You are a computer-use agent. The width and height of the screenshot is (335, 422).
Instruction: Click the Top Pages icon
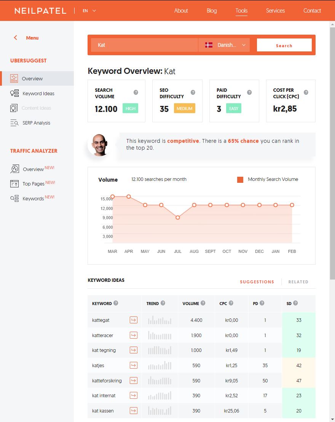[14, 184]
